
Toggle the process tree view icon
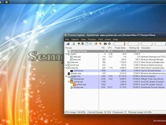tap(82, 44)
